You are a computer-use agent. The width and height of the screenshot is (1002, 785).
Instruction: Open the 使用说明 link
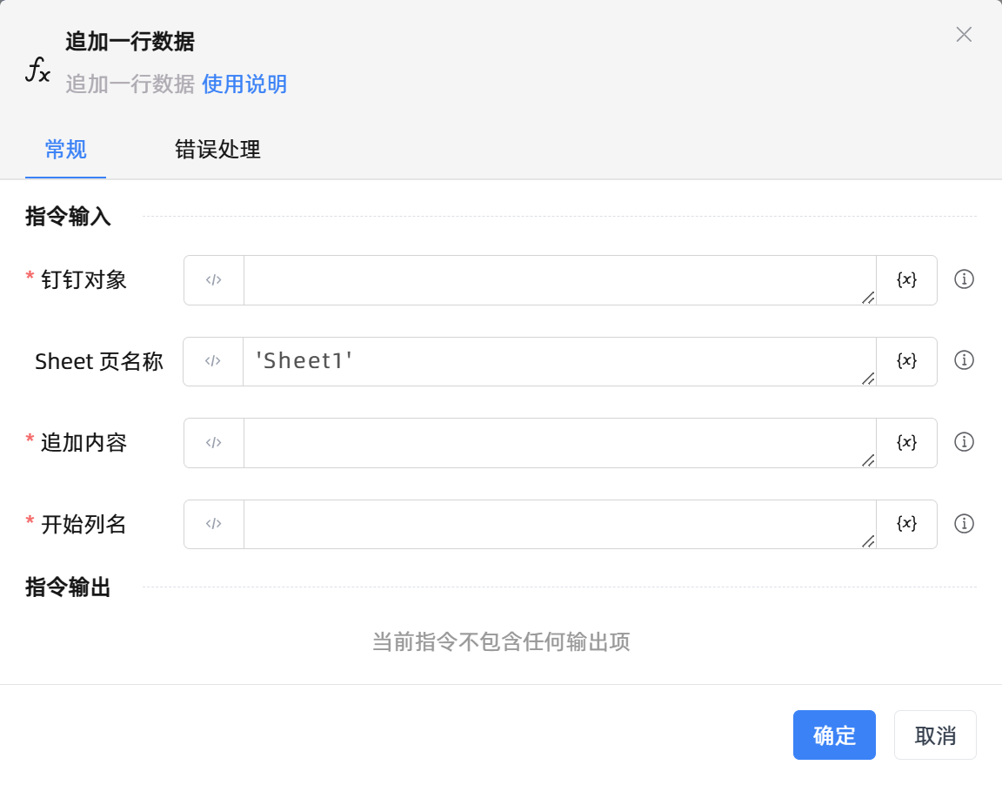coord(244,84)
